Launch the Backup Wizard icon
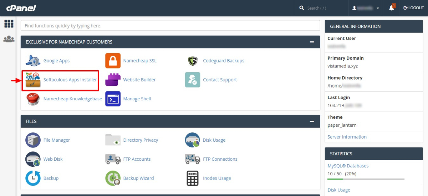428x196 pixels. point(113,178)
